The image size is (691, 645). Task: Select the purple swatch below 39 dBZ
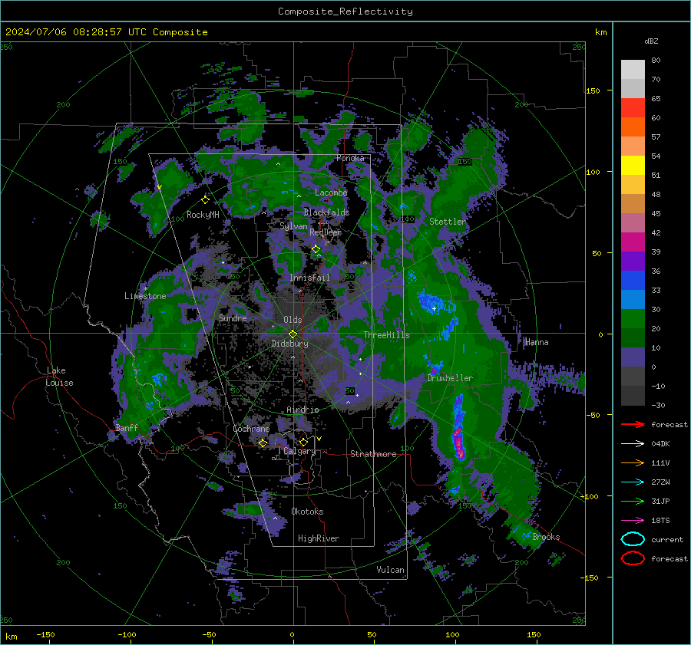click(633, 261)
